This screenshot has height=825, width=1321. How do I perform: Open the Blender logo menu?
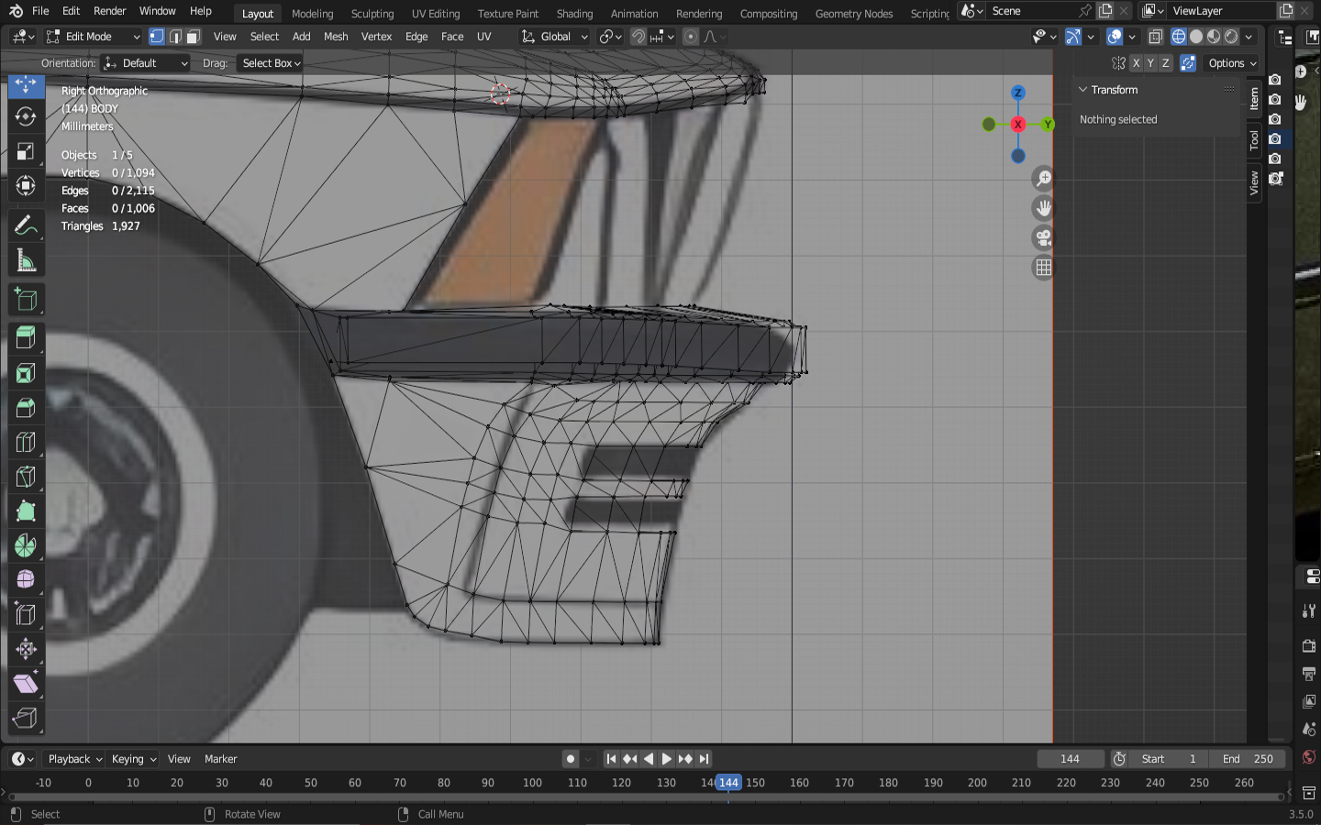coord(16,11)
